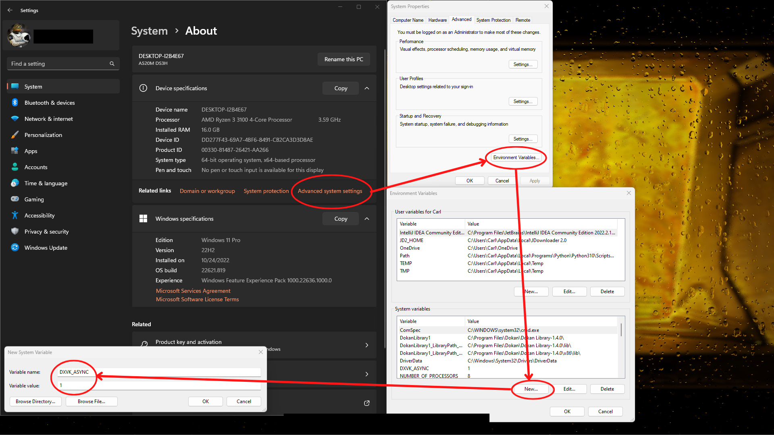Cancel the System Properties dialog
The width and height of the screenshot is (774, 435).
[502, 181]
